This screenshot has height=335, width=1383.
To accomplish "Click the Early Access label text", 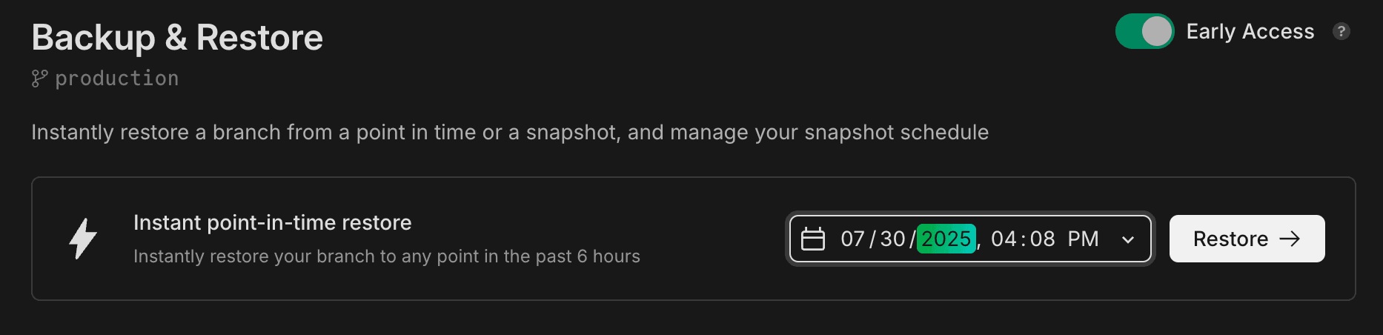I will click(x=1250, y=31).
